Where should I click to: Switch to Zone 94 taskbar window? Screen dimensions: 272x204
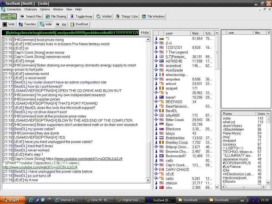(98, 200)
